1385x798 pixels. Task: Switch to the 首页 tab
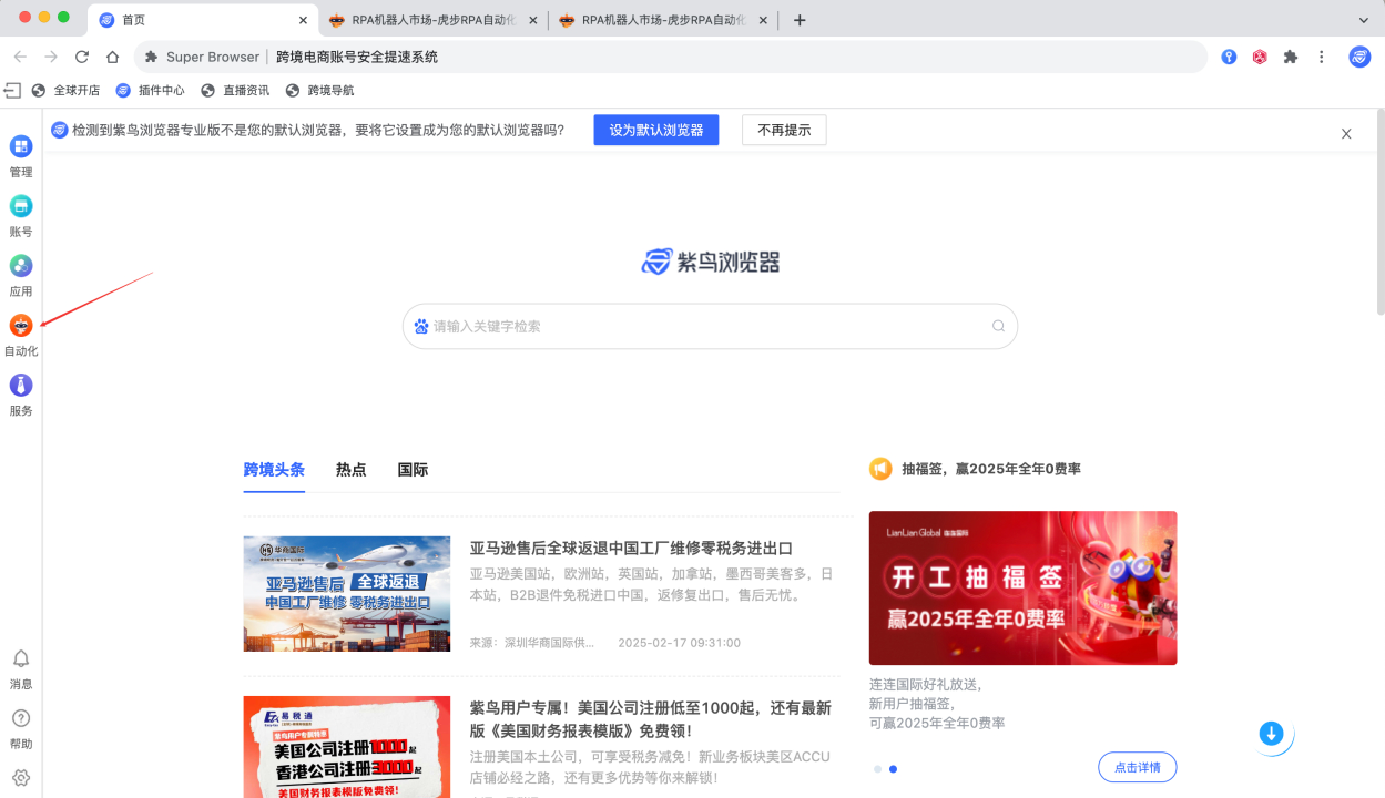point(203,21)
